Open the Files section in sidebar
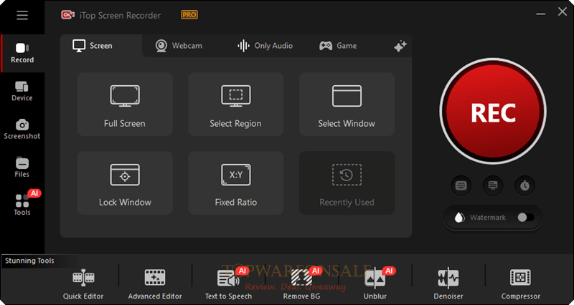This screenshot has height=305, width=574. [22, 168]
